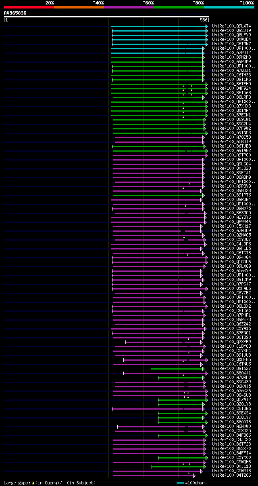
Task: Select hit label UniRef100_A7NUU9
Action: coord(231,230)
